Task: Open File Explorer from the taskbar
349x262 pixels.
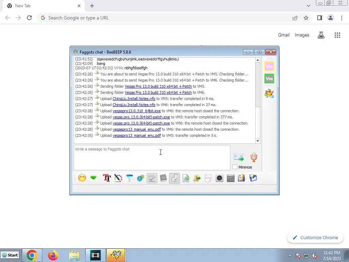Action: coord(74,255)
